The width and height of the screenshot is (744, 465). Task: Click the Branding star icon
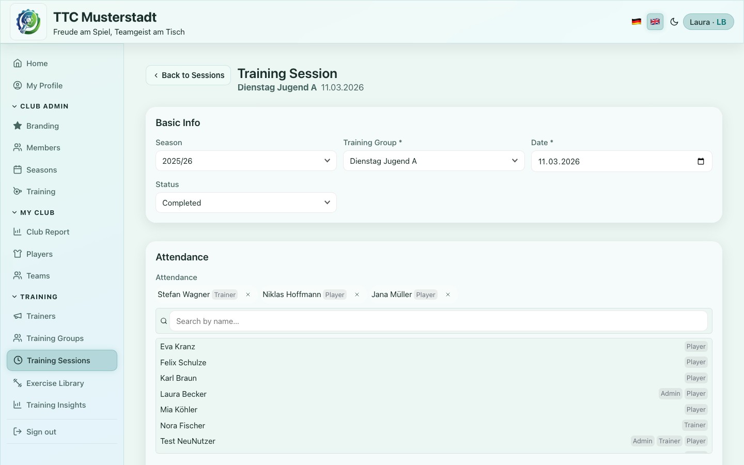point(18,126)
